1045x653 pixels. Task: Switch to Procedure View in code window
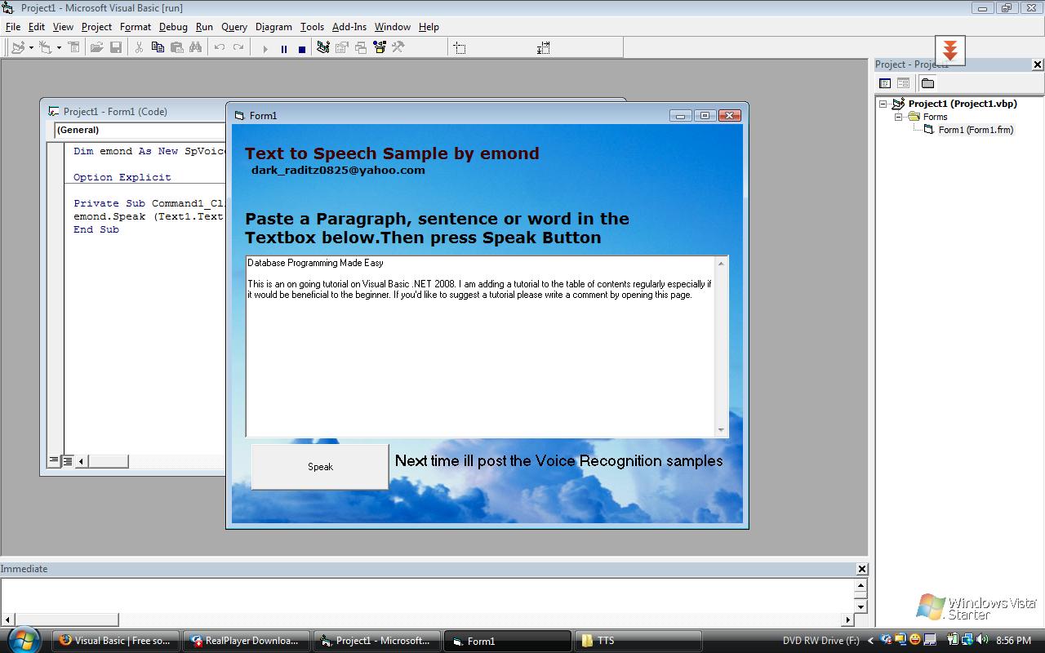[x=54, y=461]
